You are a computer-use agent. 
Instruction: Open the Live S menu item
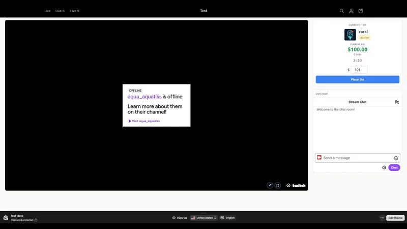[74, 11]
